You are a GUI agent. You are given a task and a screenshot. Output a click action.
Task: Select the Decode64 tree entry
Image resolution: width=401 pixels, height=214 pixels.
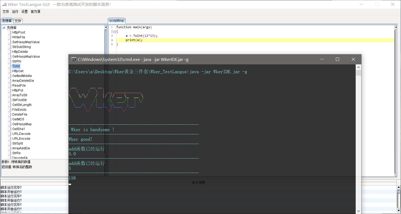(20, 158)
